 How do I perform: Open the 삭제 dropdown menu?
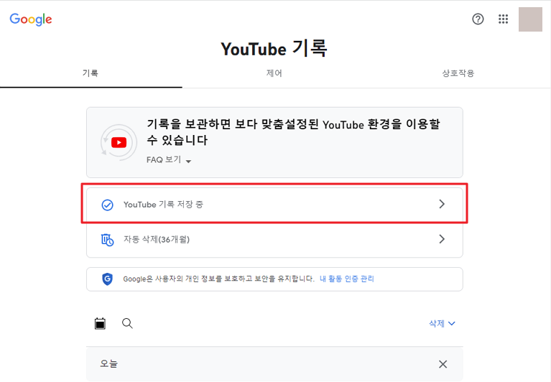coord(442,323)
